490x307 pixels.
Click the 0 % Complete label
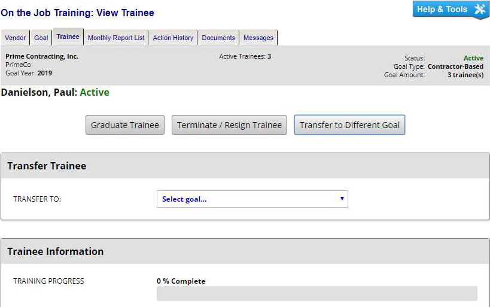(181, 281)
